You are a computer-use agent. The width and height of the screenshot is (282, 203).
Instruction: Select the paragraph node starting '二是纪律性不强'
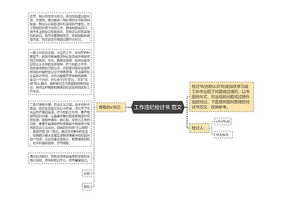tap(60, 123)
